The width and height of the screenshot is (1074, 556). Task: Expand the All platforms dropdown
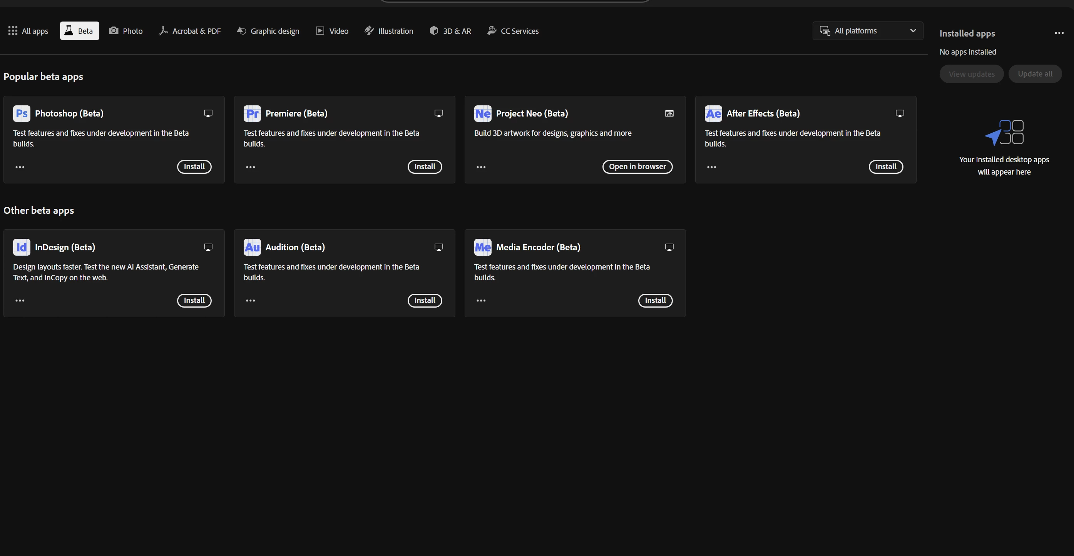pyautogui.click(x=868, y=31)
